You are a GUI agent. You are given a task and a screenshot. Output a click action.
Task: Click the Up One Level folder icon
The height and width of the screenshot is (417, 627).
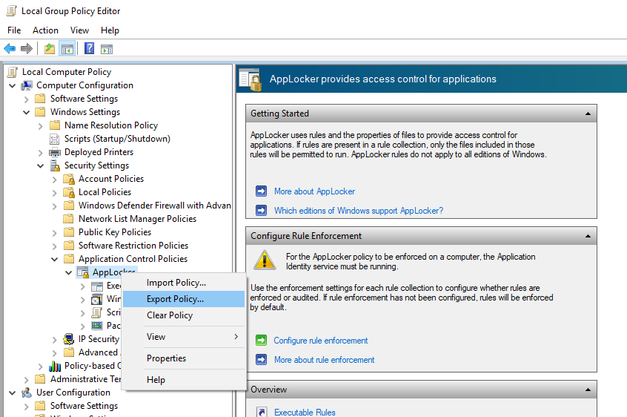pyautogui.click(x=50, y=49)
